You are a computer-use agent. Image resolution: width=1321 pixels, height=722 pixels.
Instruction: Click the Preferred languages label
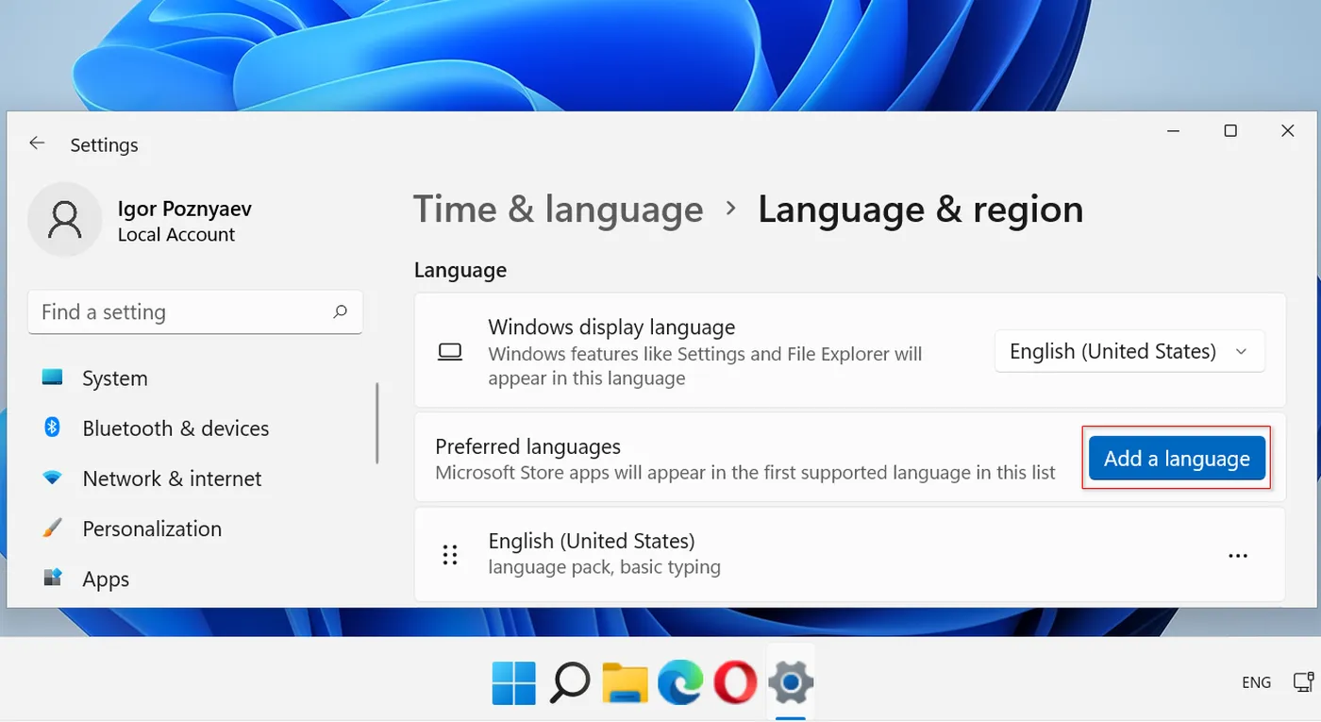527,446
